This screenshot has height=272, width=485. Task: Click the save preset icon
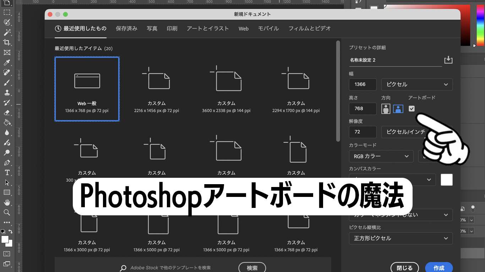tap(448, 60)
